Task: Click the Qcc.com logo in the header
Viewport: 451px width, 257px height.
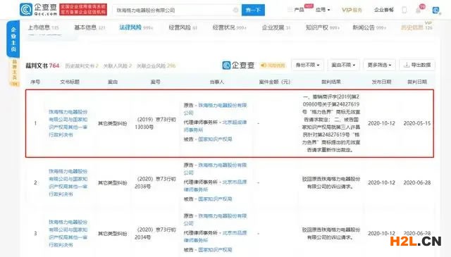Action: (x=38, y=9)
